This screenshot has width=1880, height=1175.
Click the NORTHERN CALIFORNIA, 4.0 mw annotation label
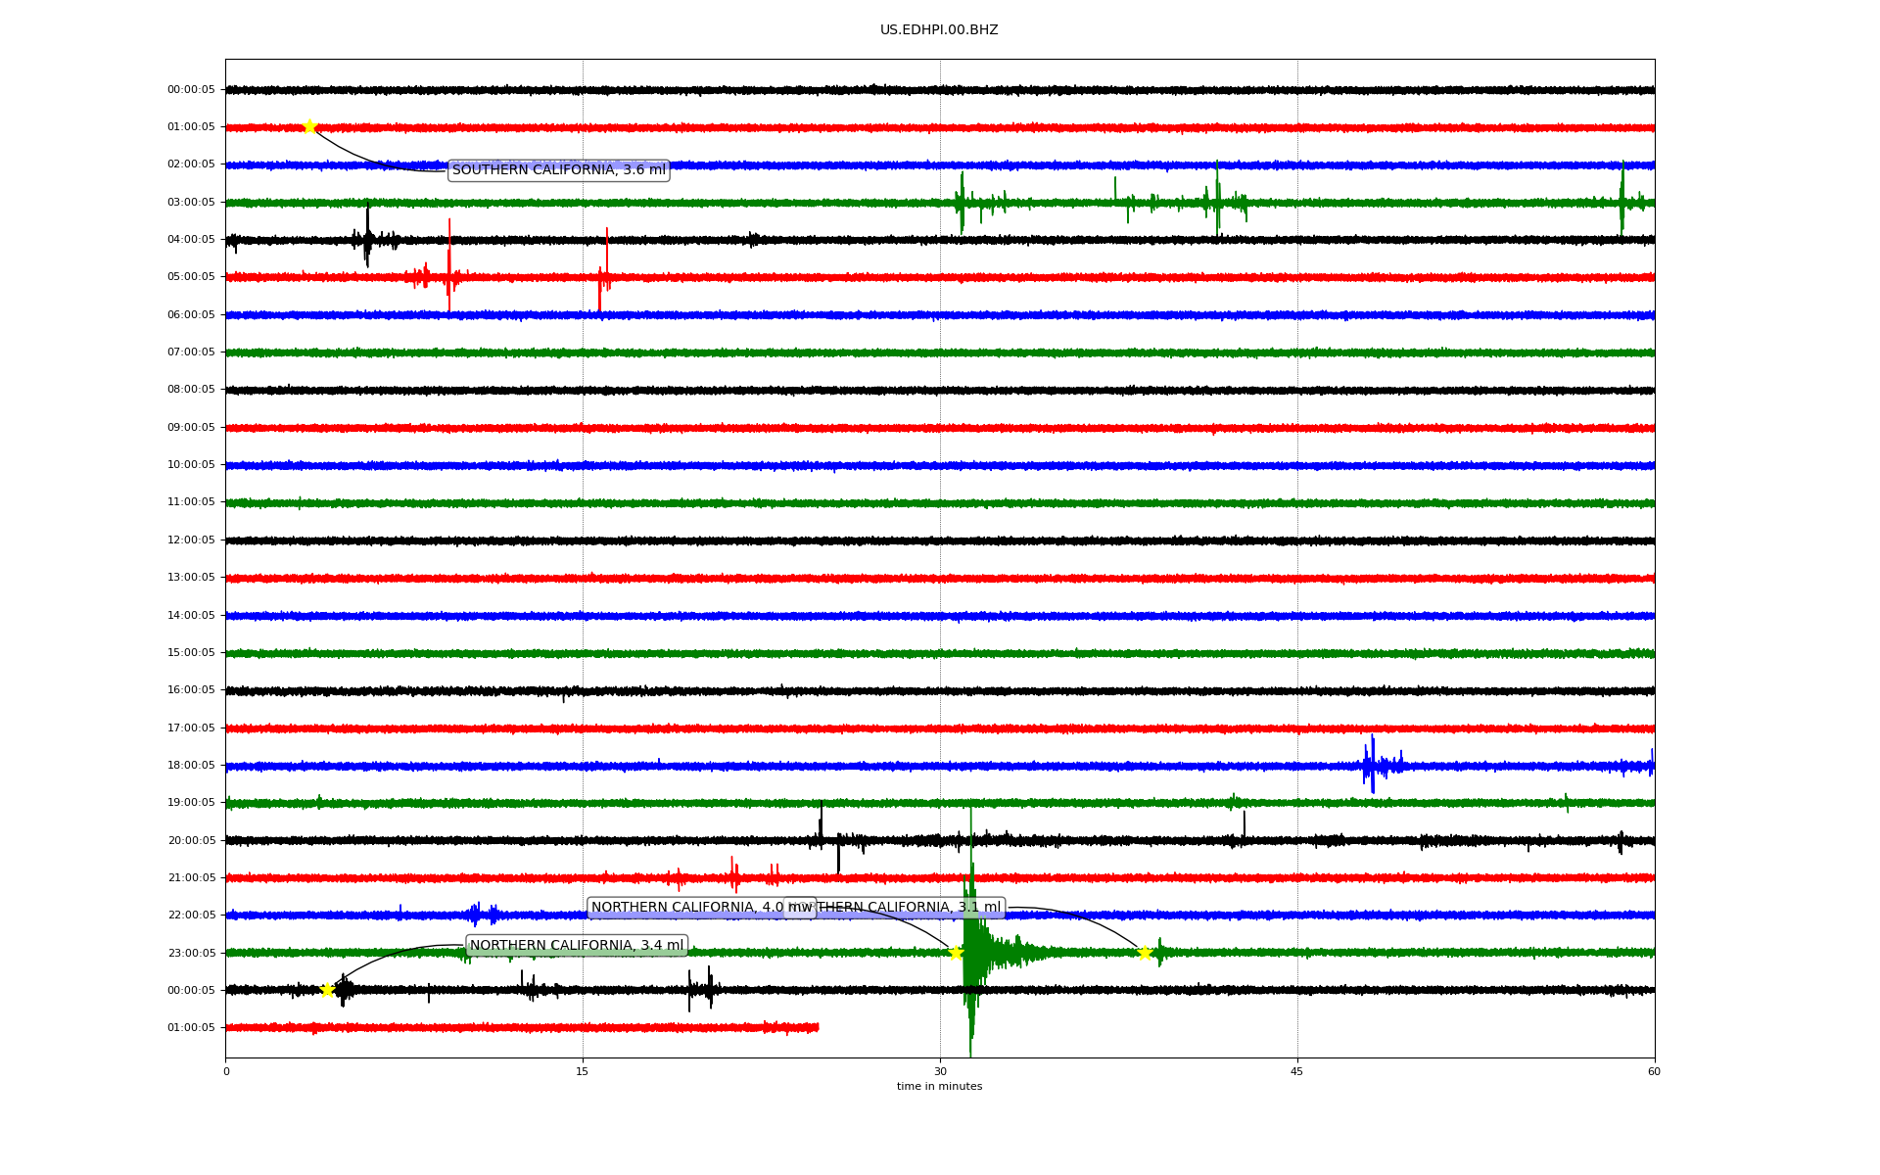tap(685, 908)
